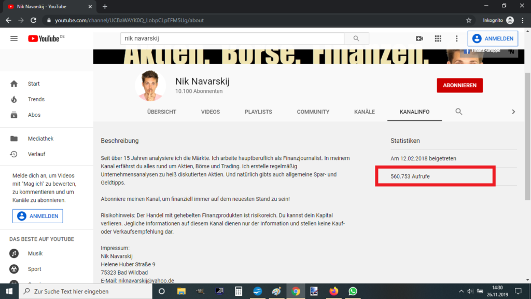The height and width of the screenshot is (299, 531).
Task: Click the browser back arrow
Action: coord(8,20)
